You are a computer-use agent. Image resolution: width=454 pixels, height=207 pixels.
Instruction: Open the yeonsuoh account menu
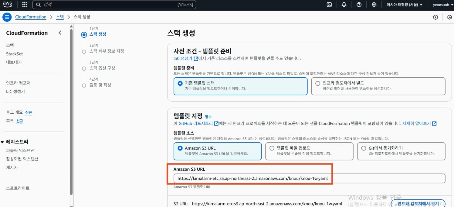pyautogui.click(x=443, y=5)
